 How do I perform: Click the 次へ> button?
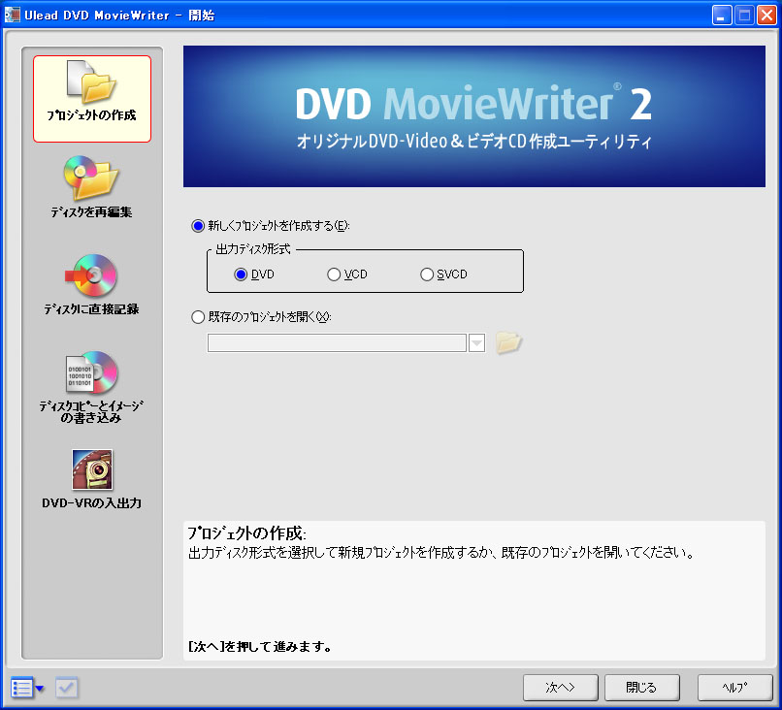(x=561, y=688)
